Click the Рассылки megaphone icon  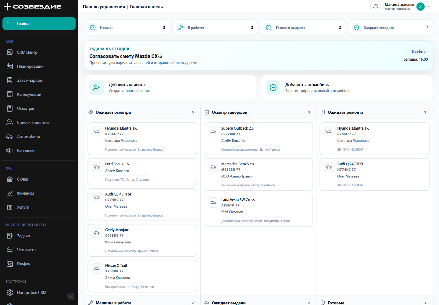point(10,150)
